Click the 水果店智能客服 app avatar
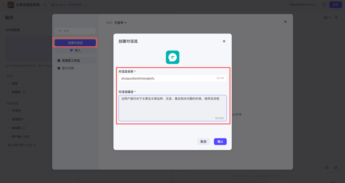This screenshot has height=183, width=345. [x=11, y=4]
